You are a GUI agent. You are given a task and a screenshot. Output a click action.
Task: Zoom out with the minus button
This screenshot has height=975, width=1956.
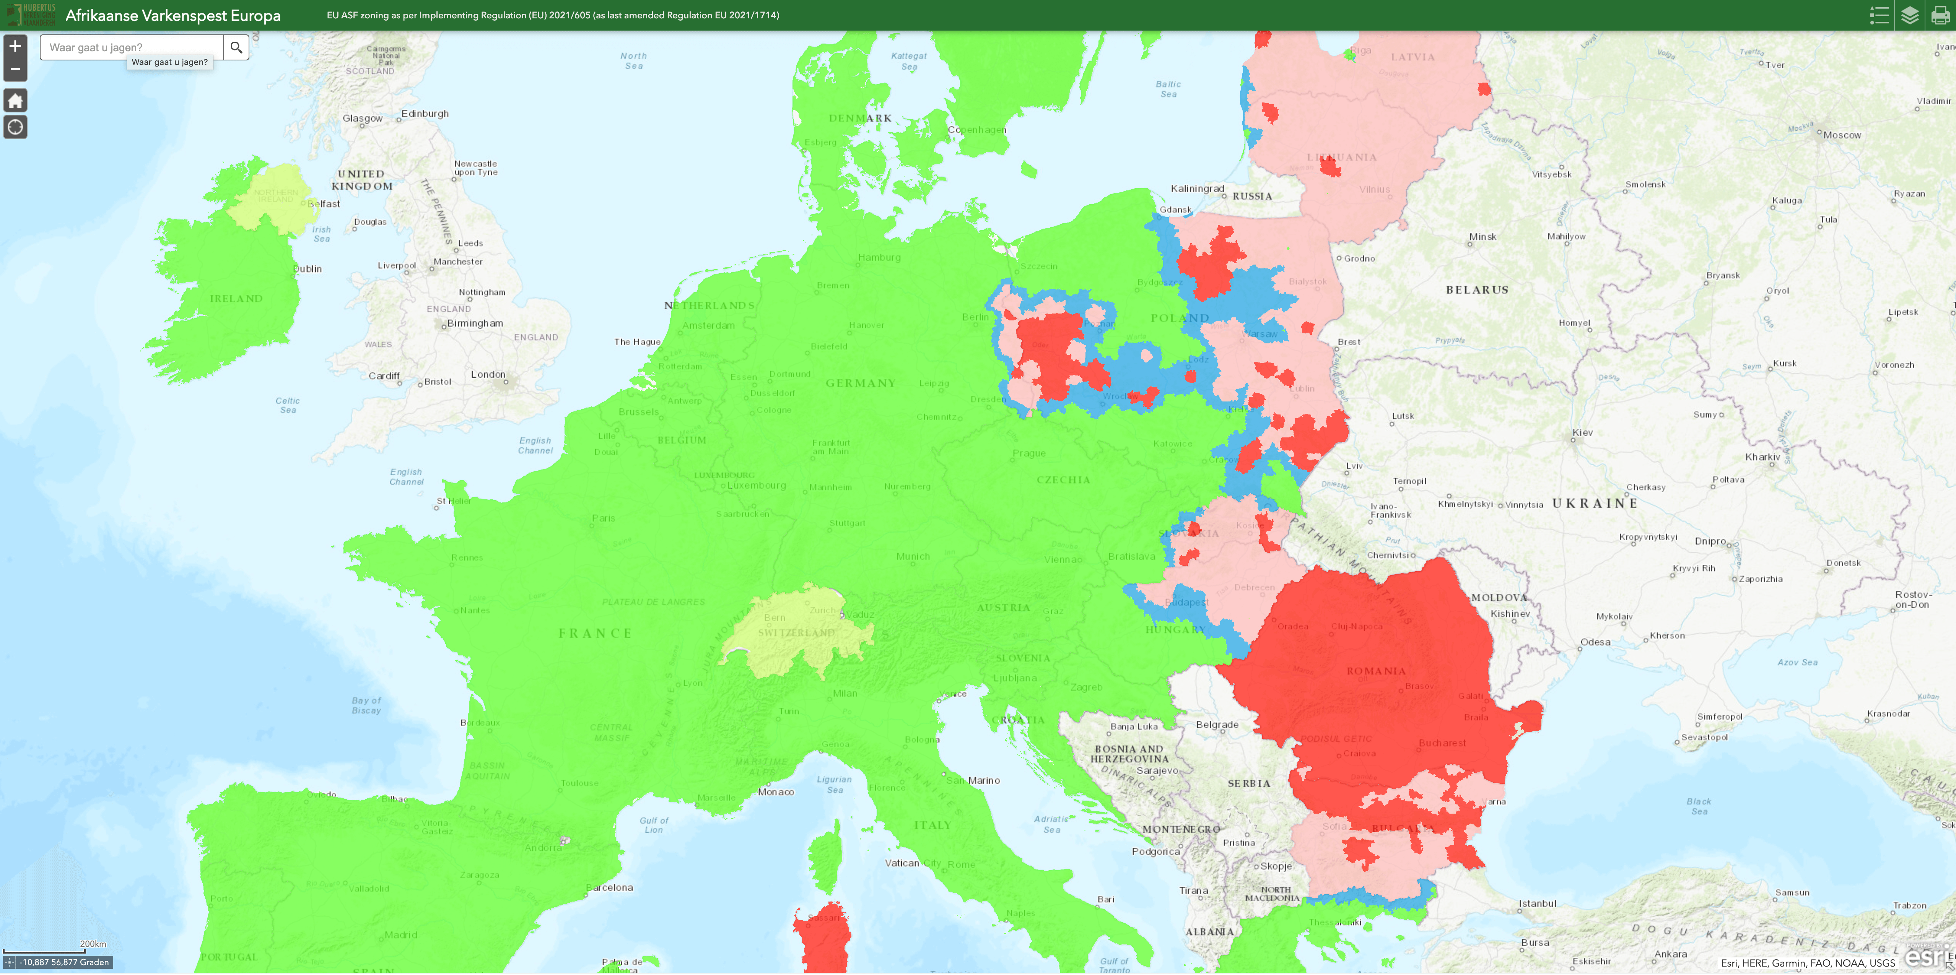pyautogui.click(x=15, y=69)
